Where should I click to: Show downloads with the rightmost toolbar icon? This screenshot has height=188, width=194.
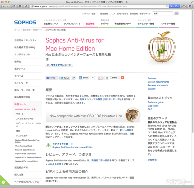[x=190, y=6]
